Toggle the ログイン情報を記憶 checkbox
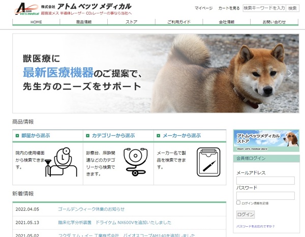Viewport: 305px width, 237px height. (238, 202)
